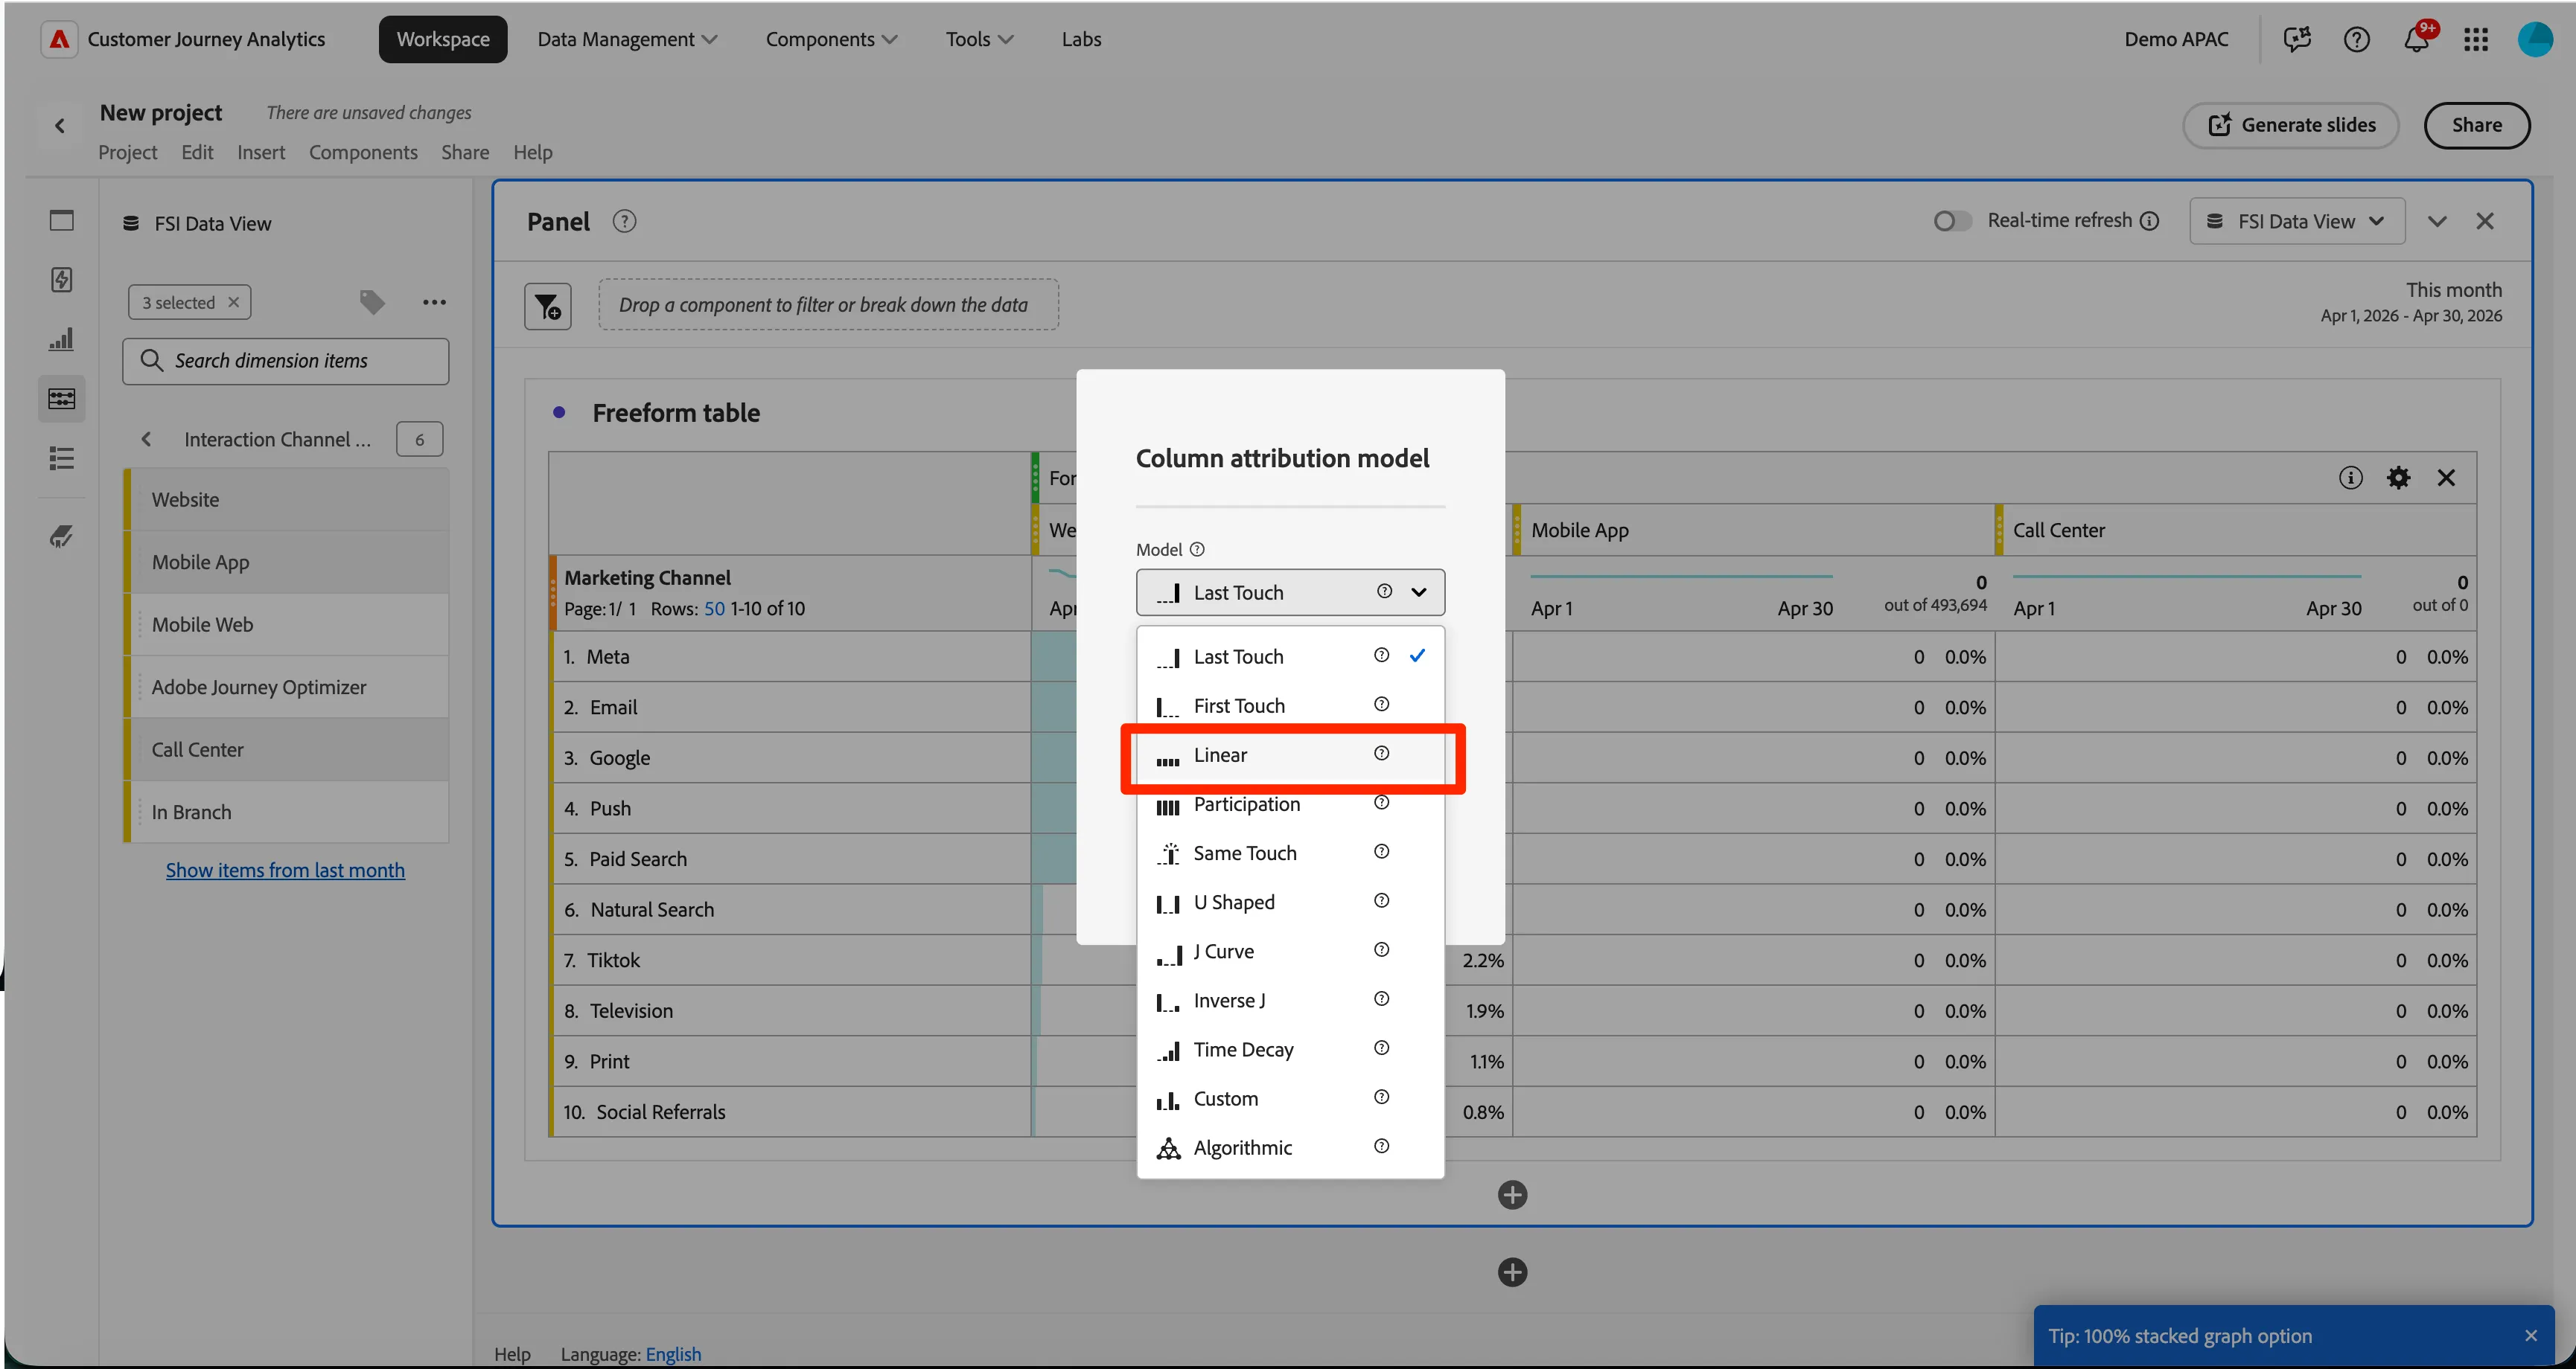Add a blank panel with bottom plus icon
The image size is (2576, 1369).
pyautogui.click(x=1512, y=1271)
